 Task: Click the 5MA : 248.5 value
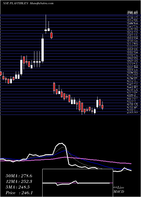pos(17,187)
